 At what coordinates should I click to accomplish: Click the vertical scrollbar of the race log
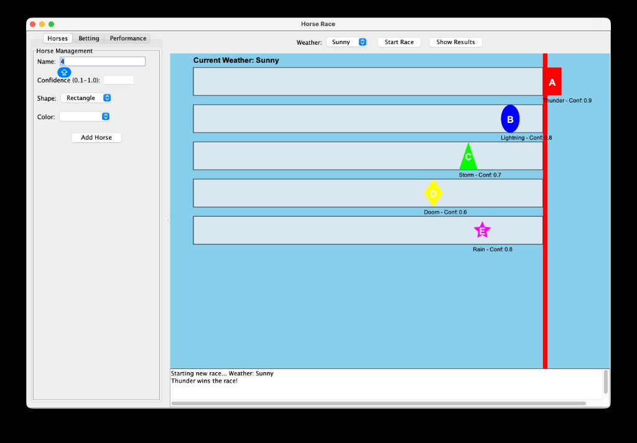(606, 381)
